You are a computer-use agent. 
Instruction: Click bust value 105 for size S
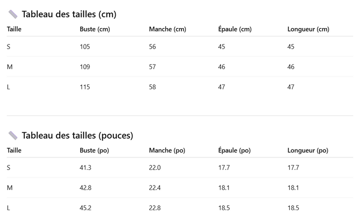(85, 47)
